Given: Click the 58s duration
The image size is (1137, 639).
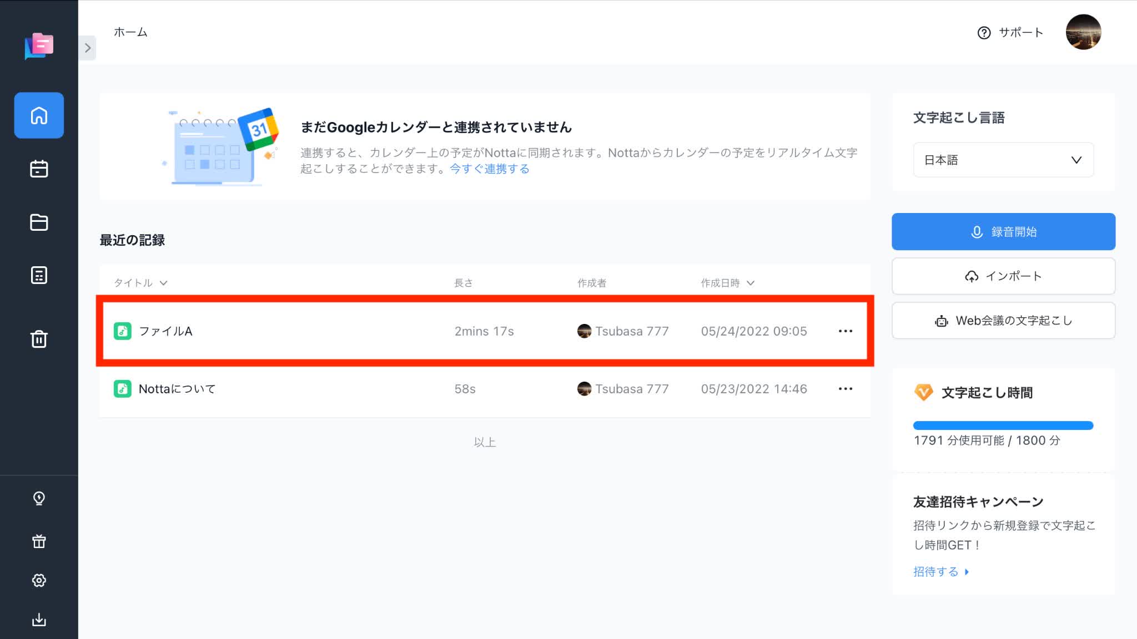Looking at the screenshot, I should pos(465,389).
